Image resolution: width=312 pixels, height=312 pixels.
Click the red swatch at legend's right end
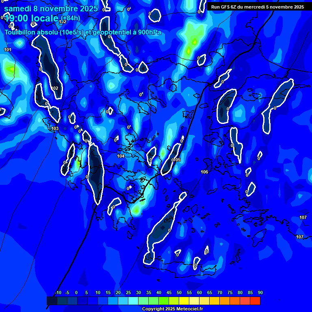(255, 301)
